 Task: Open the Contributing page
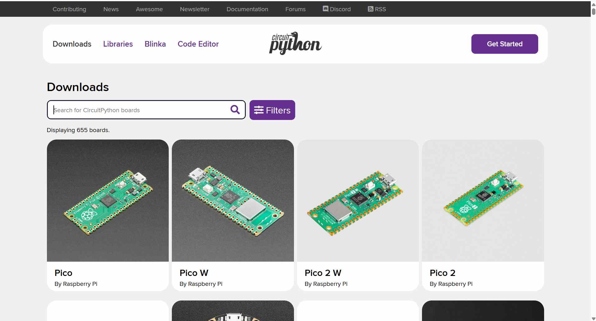click(69, 9)
